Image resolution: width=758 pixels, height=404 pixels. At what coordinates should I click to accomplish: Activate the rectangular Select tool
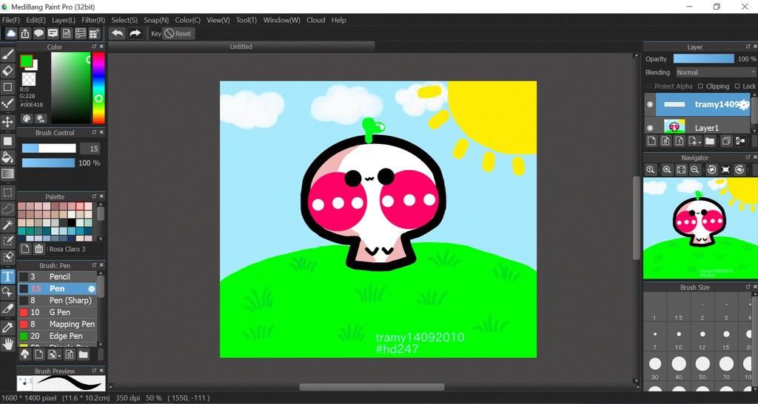tap(7, 193)
